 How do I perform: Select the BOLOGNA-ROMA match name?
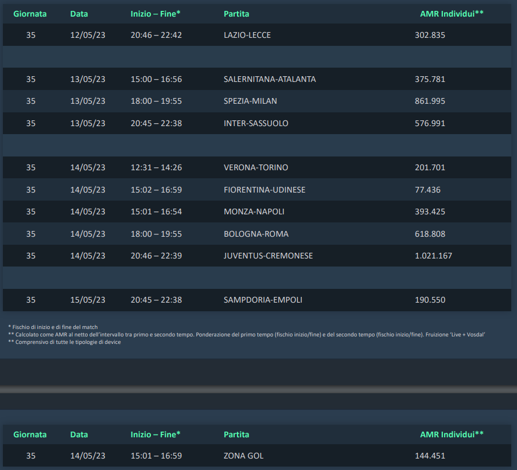click(256, 234)
